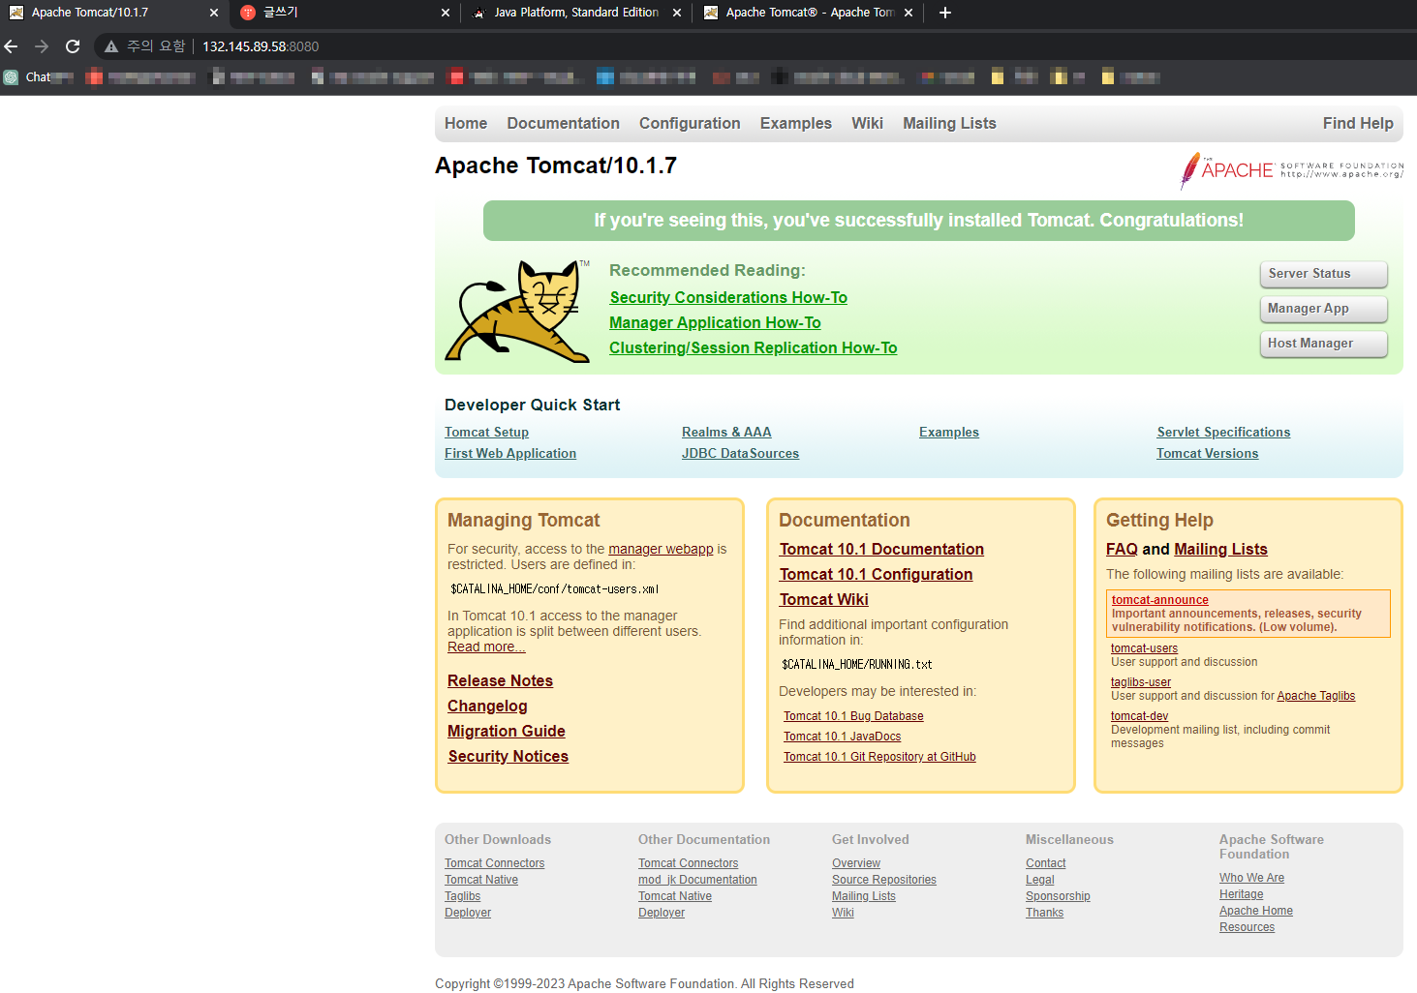1417x993 pixels.
Task: Open Source Repositories footer link
Action: 884,880
